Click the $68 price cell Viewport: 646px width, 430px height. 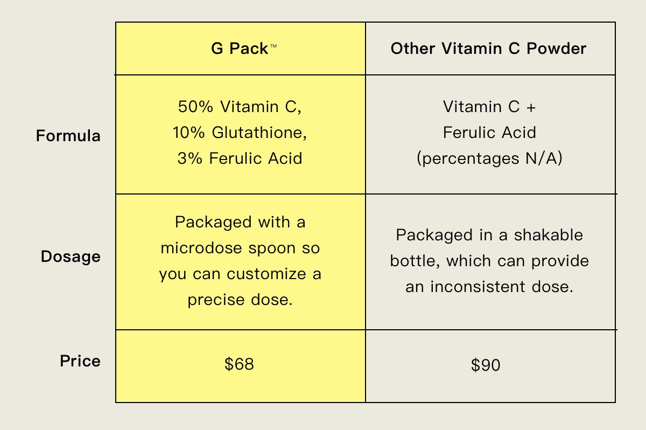coord(239,364)
